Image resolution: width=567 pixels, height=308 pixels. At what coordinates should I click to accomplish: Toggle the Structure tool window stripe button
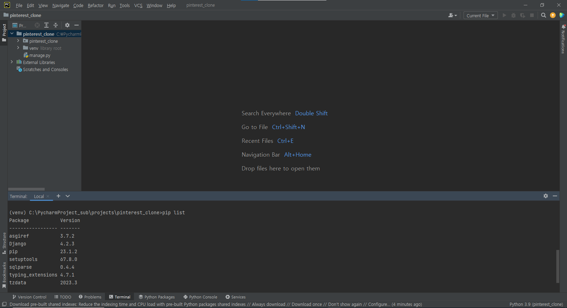tap(4, 243)
